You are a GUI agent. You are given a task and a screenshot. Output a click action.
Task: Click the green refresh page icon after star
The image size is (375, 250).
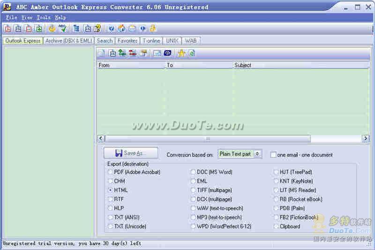click(192, 53)
